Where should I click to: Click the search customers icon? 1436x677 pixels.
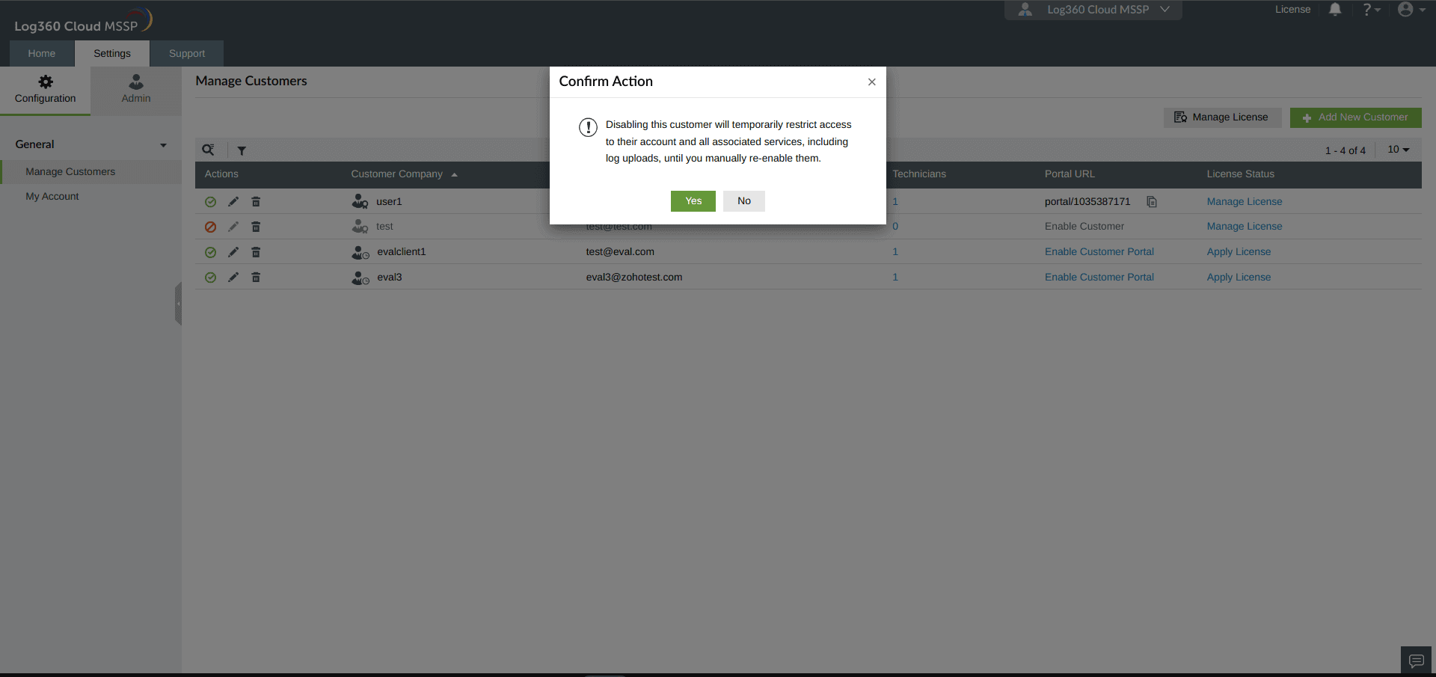point(209,150)
